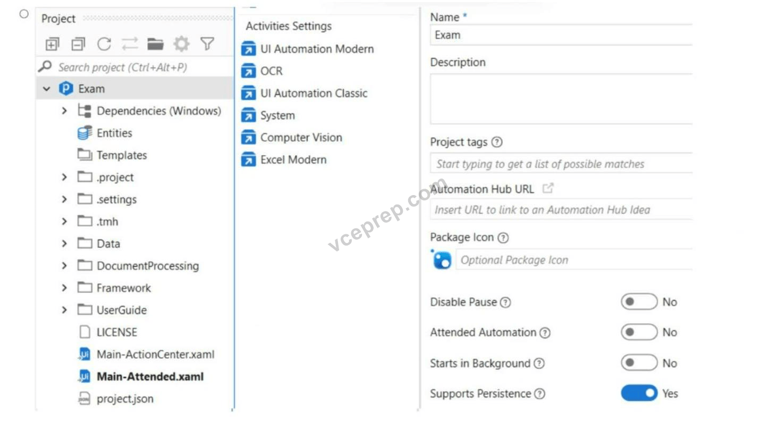
Task: Click the Collapse All icon in Project toolbar
Action: pos(78,44)
